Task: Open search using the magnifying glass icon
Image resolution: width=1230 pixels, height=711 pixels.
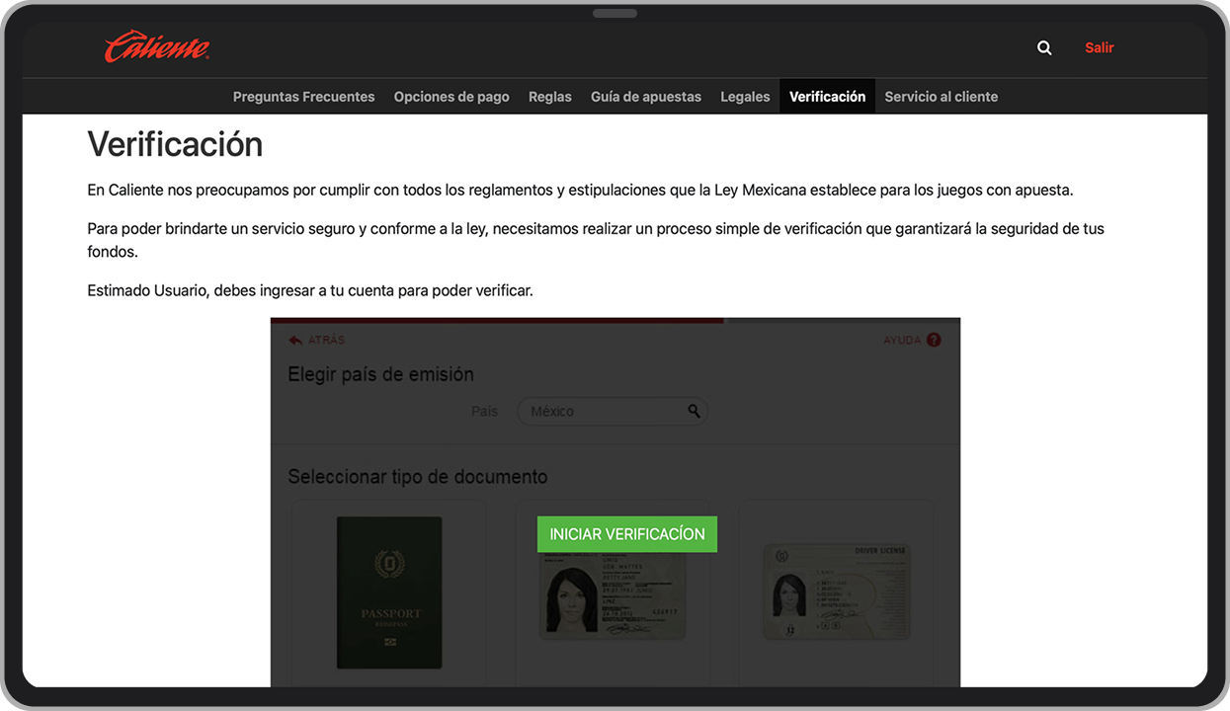Action: pos(1044,46)
